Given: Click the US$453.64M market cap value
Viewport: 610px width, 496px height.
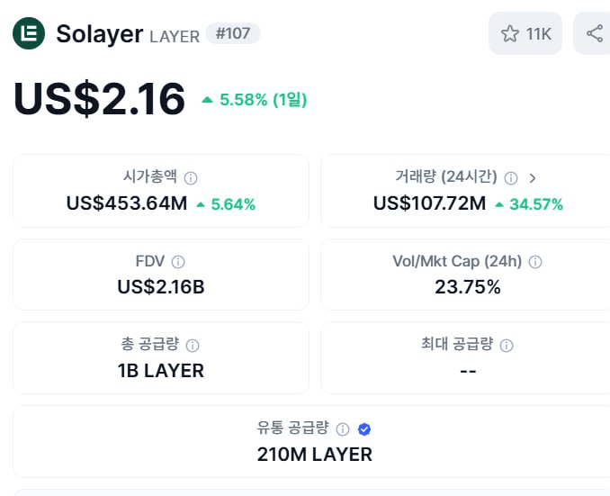Looking at the screenshot, I should pyautogui.click(x=127, y=203).
